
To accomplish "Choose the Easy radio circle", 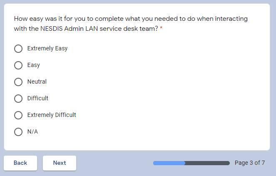I will (x=18, y=65).
